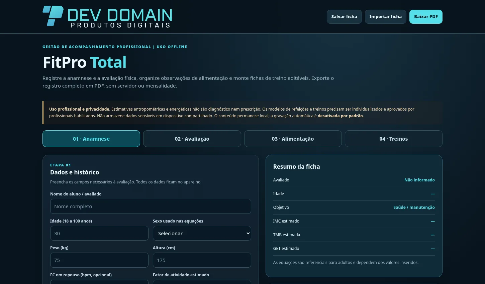
Task: Go to the 03 · Alimentação tab
Action: (x=293, y=139)
